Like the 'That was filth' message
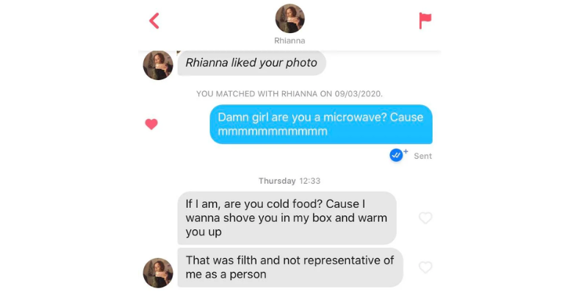Viewport: 579px width, 294px height. 425,267
